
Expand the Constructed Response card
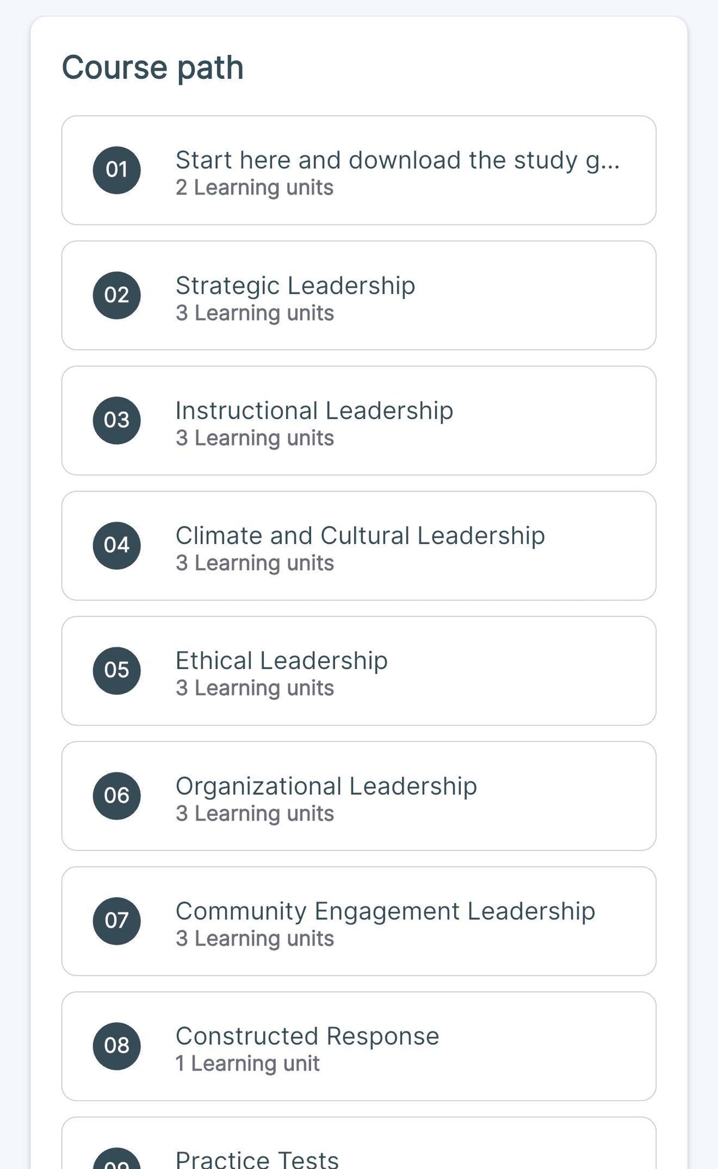point(359,1046)
